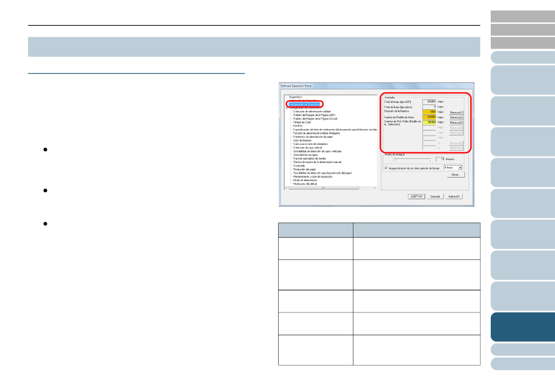Open Tiempo de espera de la alimentación manual
Viewport: 555px width, 392px height.
317,162
